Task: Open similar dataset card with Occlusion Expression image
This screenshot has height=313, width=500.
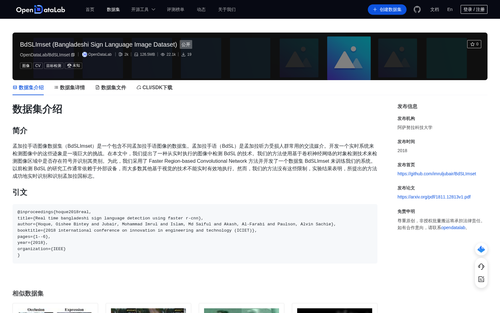Action: tap(55, 308)
